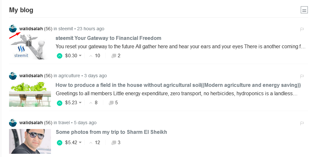This screenshot has width=313, height=157.
Task: Flag the steemit Financial Freedom post
Action: 302,29
